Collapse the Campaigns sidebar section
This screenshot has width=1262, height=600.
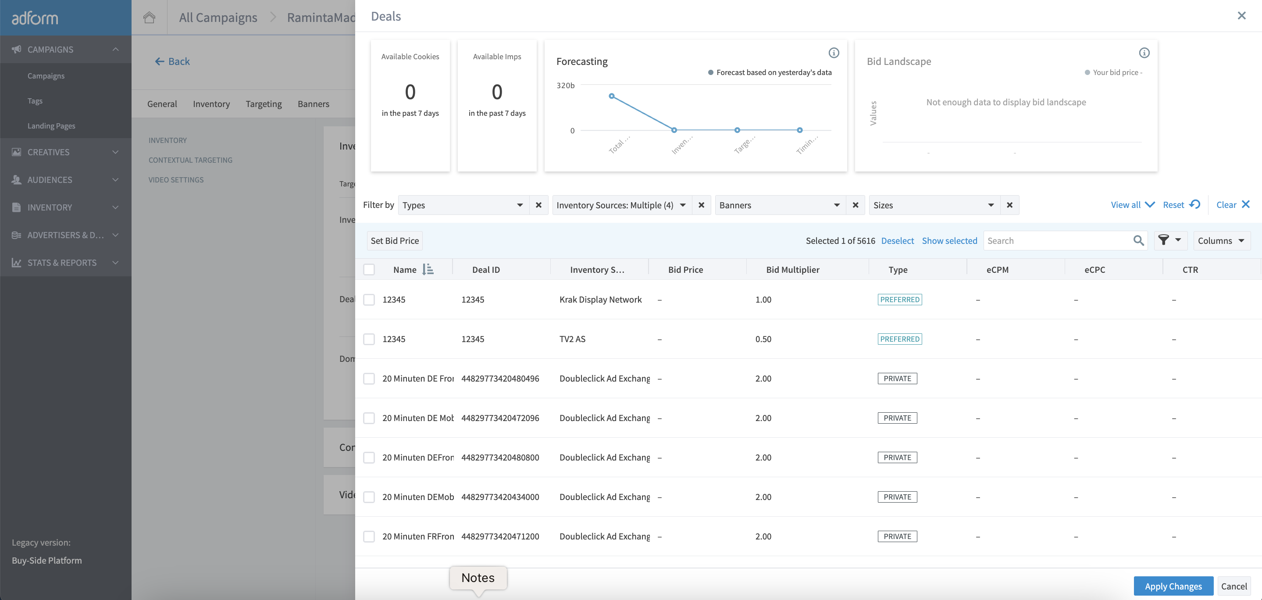116,49
